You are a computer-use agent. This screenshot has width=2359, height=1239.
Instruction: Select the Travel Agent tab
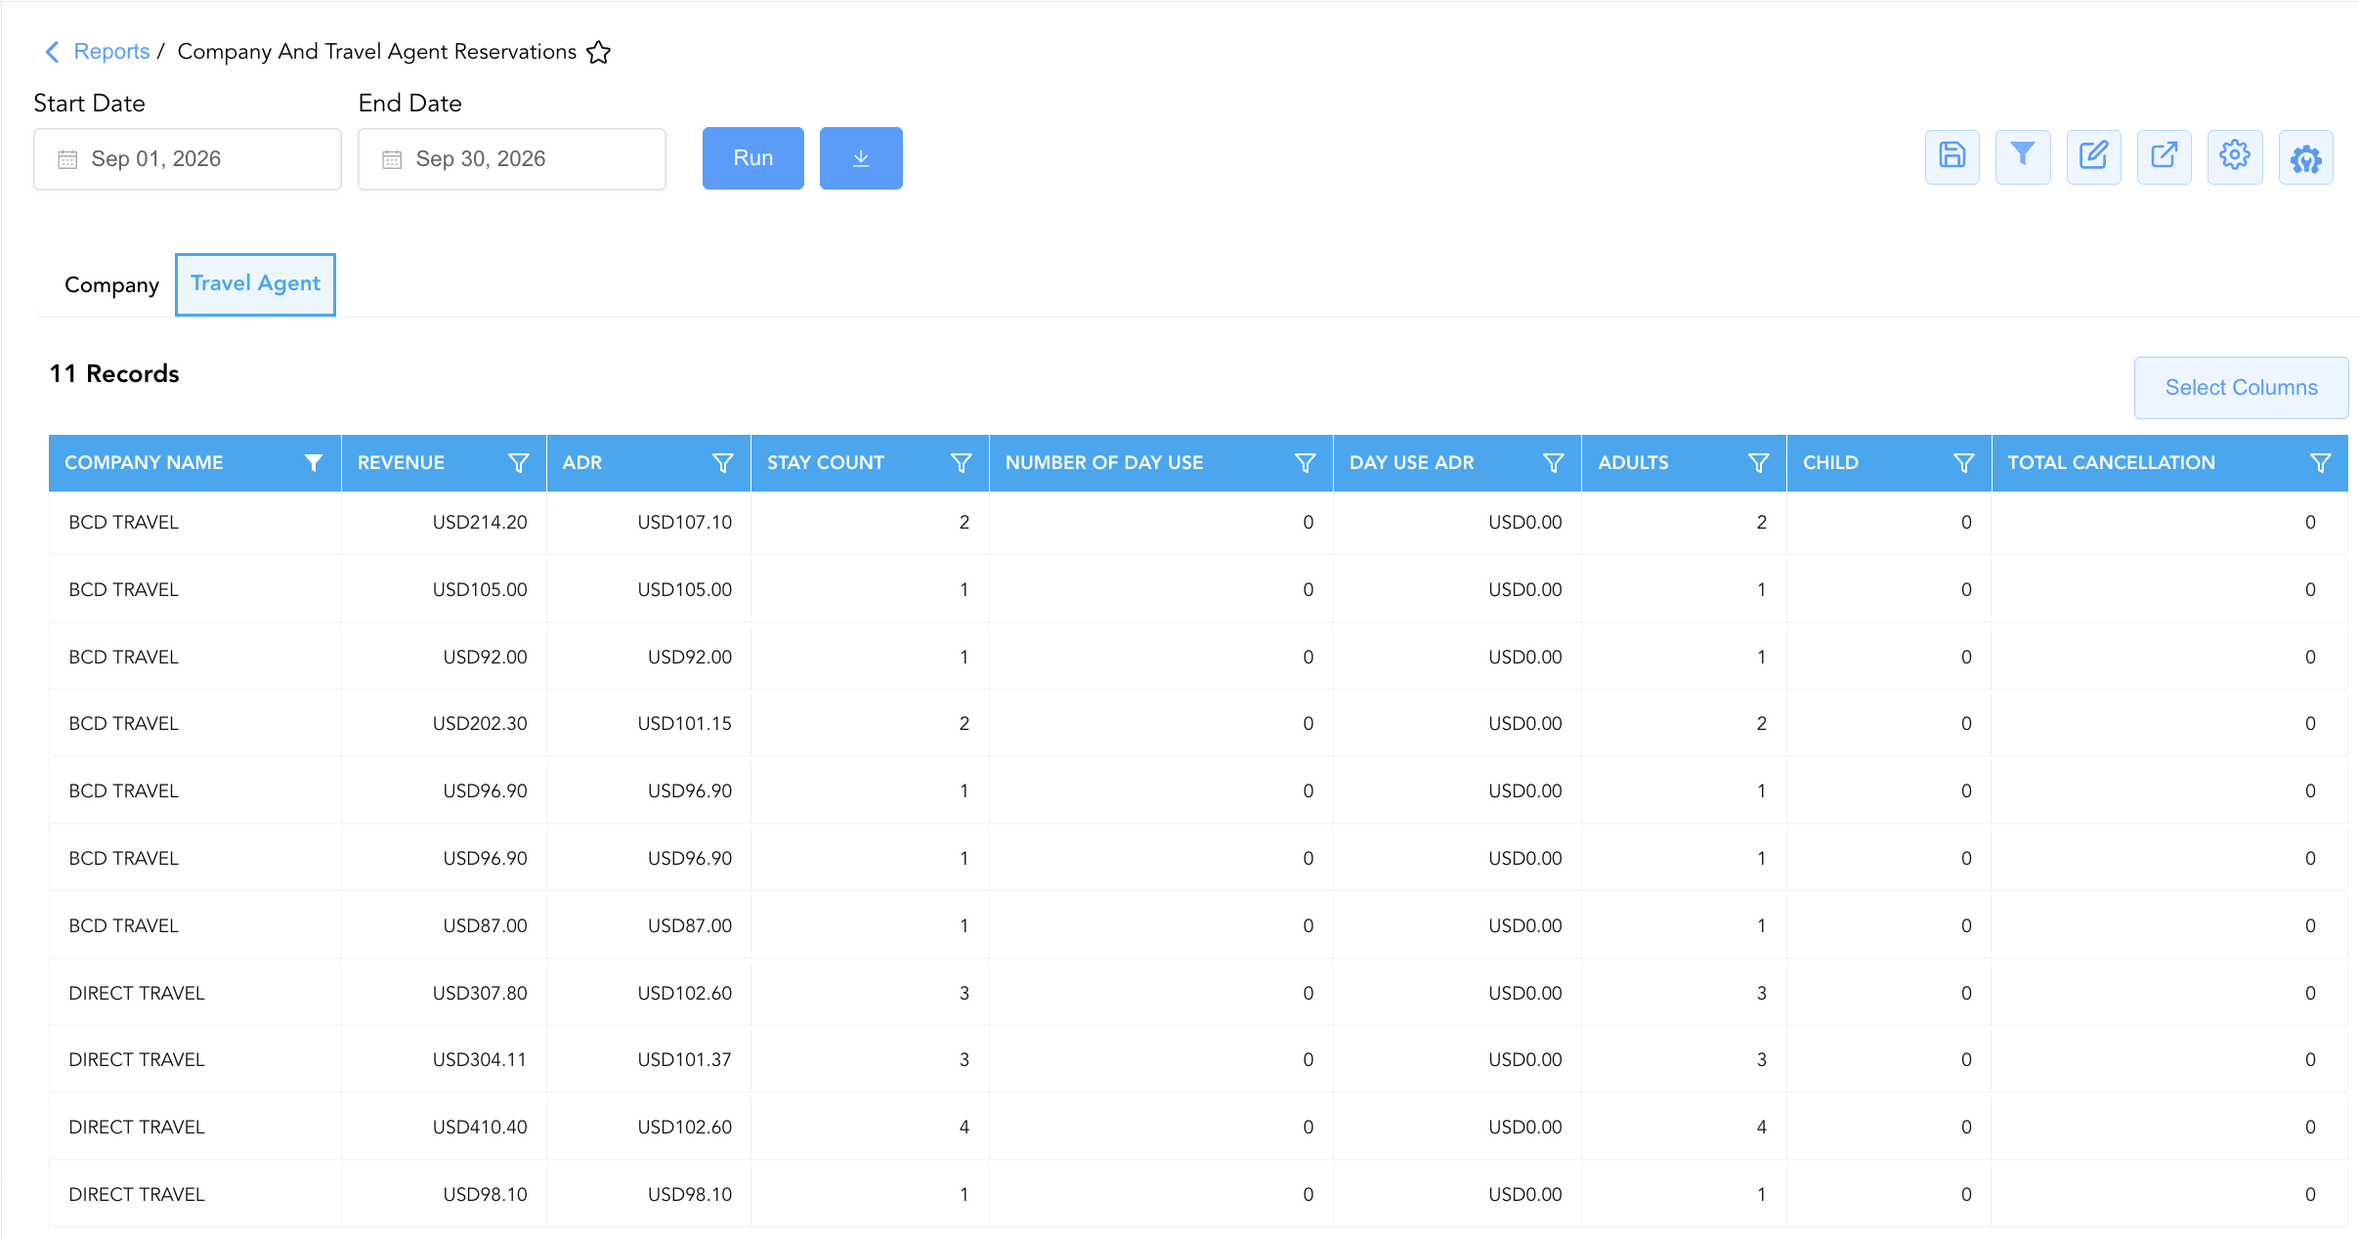pos(255,284)
